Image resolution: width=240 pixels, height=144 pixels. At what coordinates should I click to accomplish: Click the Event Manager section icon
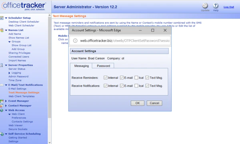2,101
